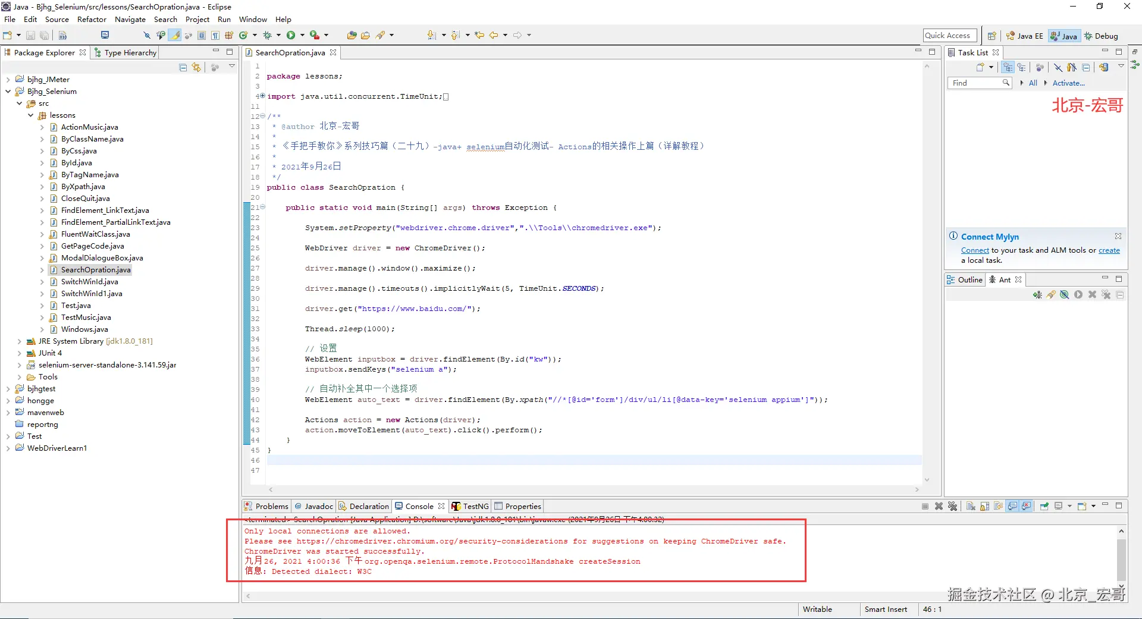The image size is (1142, 619).
Task: Add buildfiles in the Ant view
Action: (1037, 295)
